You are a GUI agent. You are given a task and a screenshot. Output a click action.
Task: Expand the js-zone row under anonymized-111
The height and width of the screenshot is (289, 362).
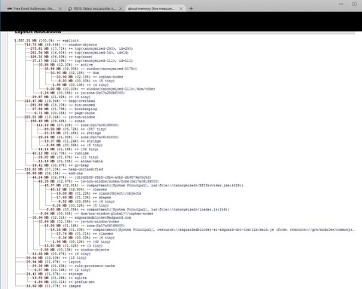pos(82,93)
